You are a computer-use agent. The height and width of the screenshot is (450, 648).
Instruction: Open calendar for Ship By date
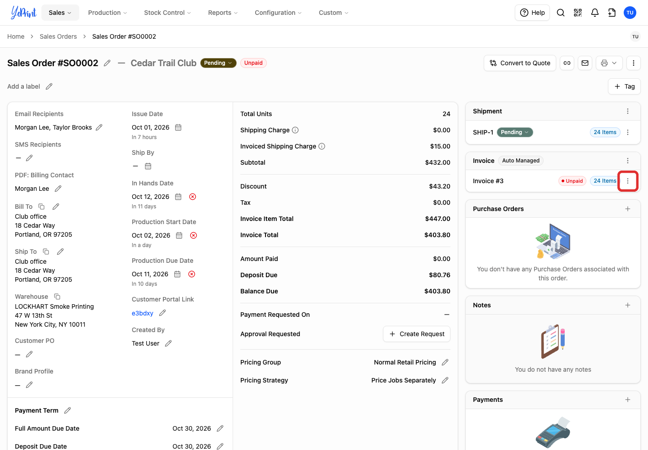point(148,166)
